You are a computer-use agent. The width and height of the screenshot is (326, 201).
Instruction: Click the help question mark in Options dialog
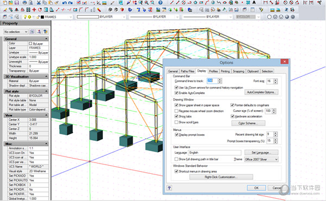click(169, 188)
